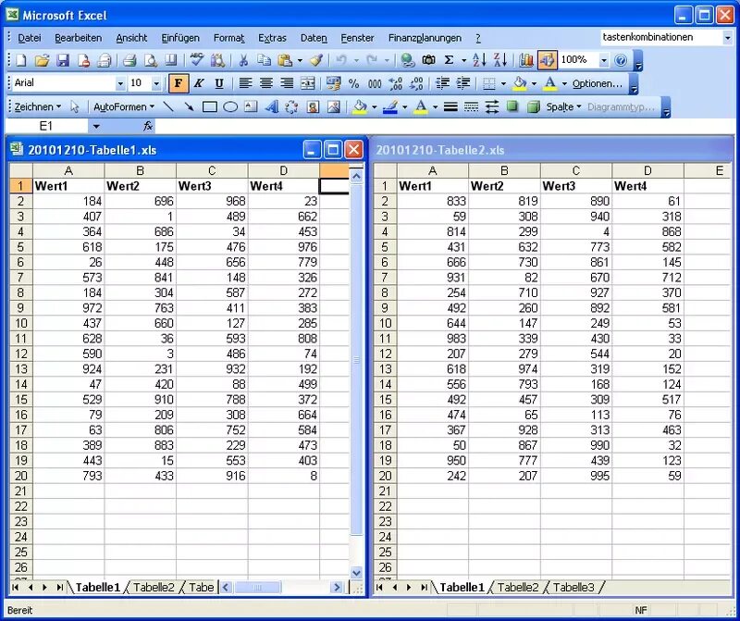Pick the formatting toolbar fill color bucket
Image resolution: width=740 pixels, height=621 pixels.
coord(520,83)
